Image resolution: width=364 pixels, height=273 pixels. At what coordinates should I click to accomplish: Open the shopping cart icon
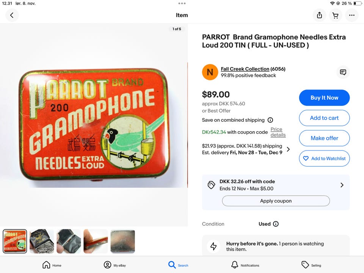335,15
